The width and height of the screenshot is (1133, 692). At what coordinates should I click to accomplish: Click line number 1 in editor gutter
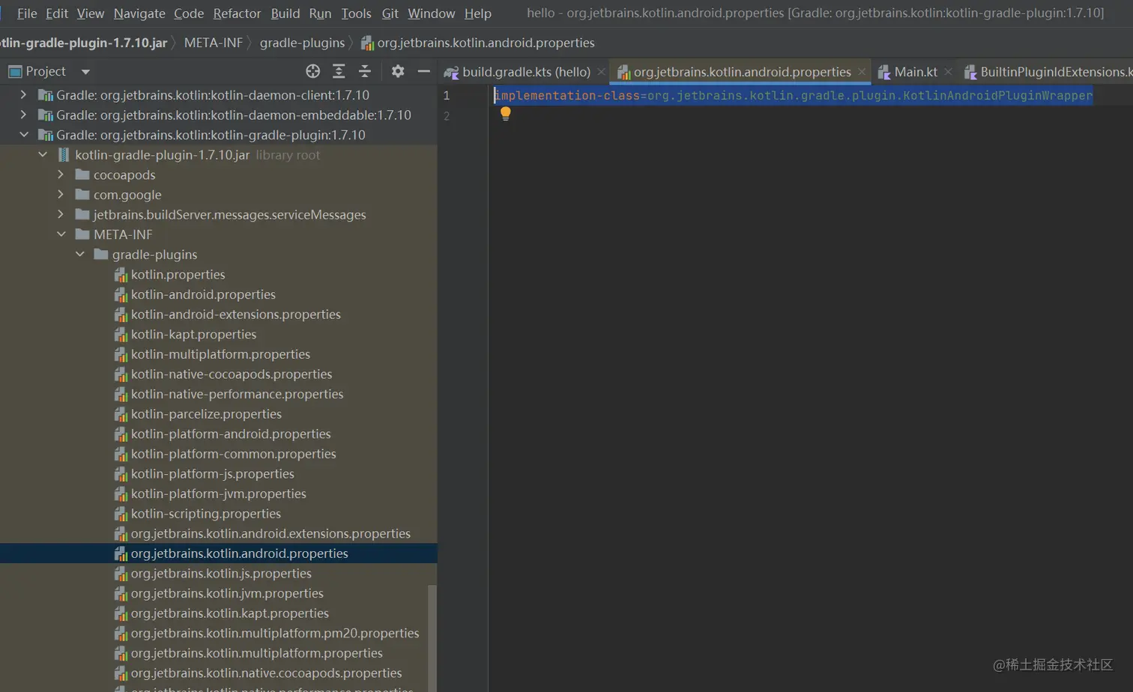click(447, 96)
